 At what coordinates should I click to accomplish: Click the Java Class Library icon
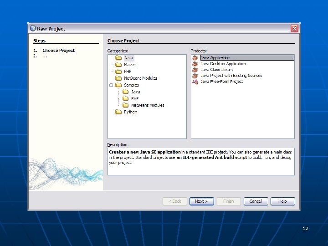tap(195, 69)
